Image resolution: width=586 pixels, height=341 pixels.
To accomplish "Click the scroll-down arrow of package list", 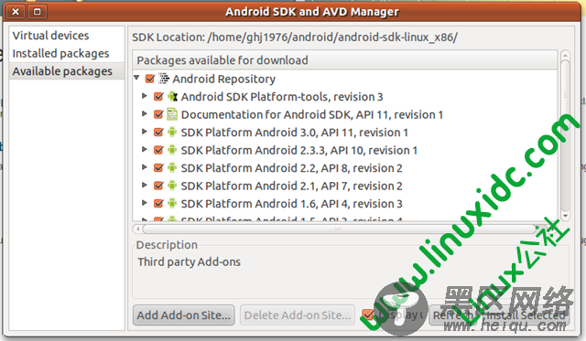I will pyautogui.click(x=565, y=215).
